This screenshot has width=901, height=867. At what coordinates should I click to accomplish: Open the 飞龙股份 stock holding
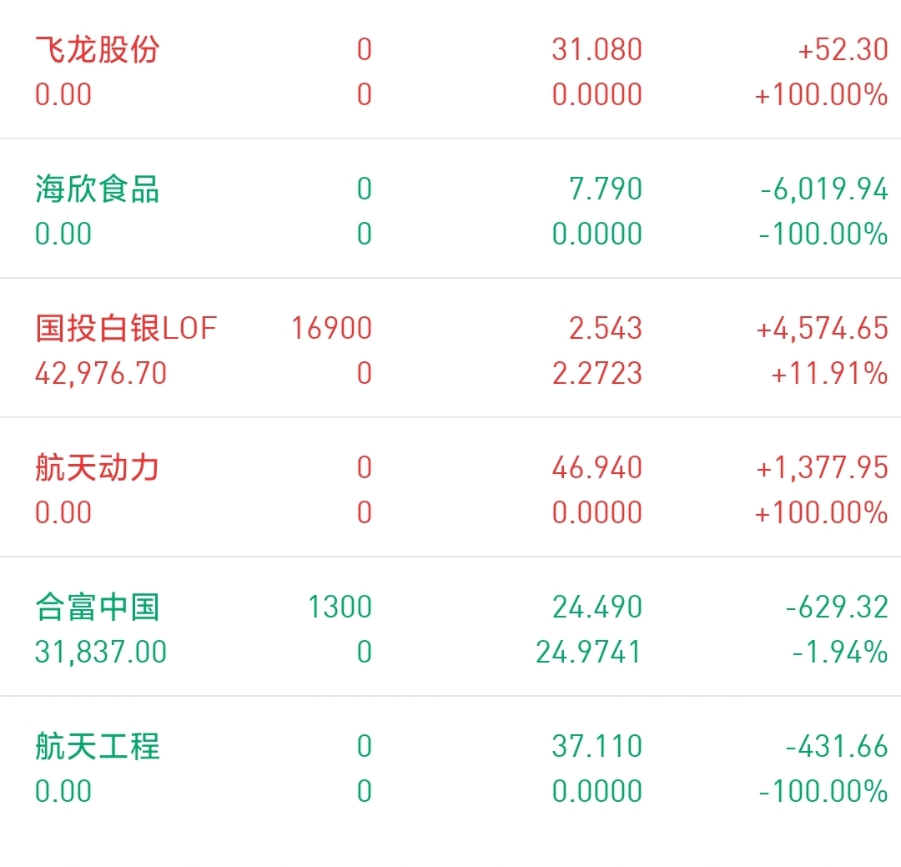click(x=450, y=71)
